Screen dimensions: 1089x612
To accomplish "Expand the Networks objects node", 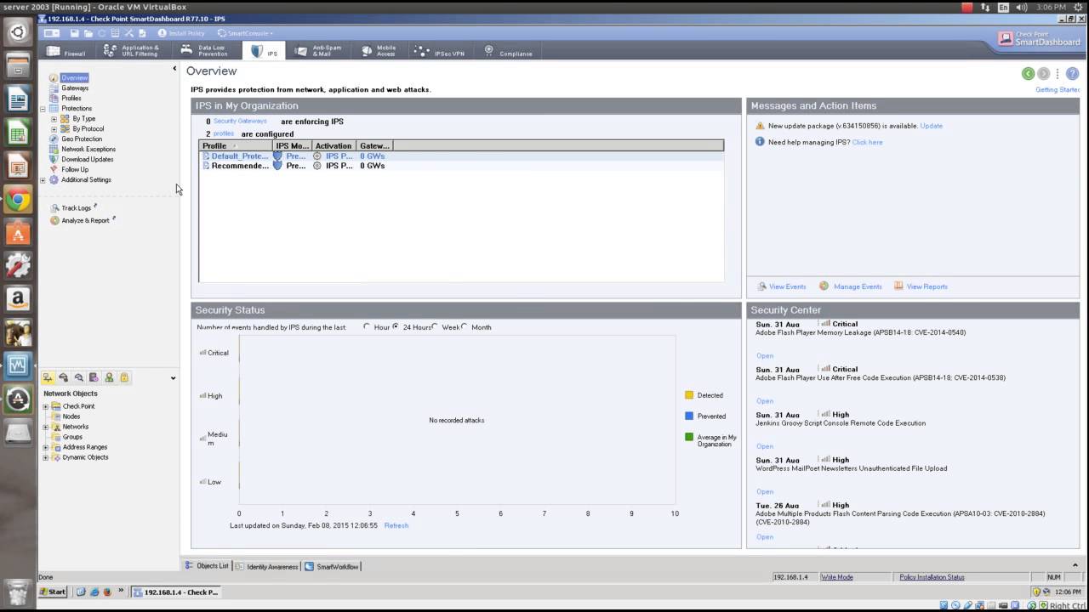I will coord(45,427).
